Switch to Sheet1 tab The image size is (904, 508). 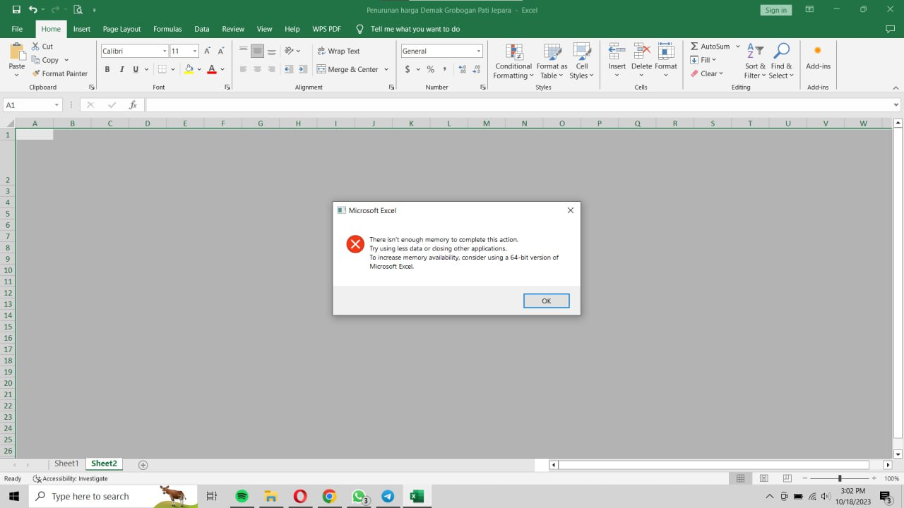coord(66,464)
